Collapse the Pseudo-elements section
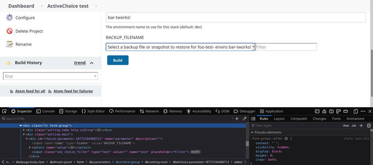373x165 pixels. (x=252, y=132)
